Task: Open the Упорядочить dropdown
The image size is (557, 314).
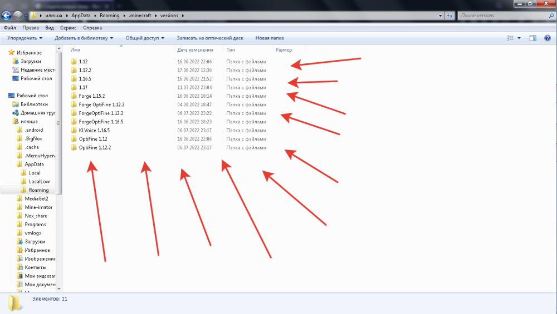Action: pos(25,38)
